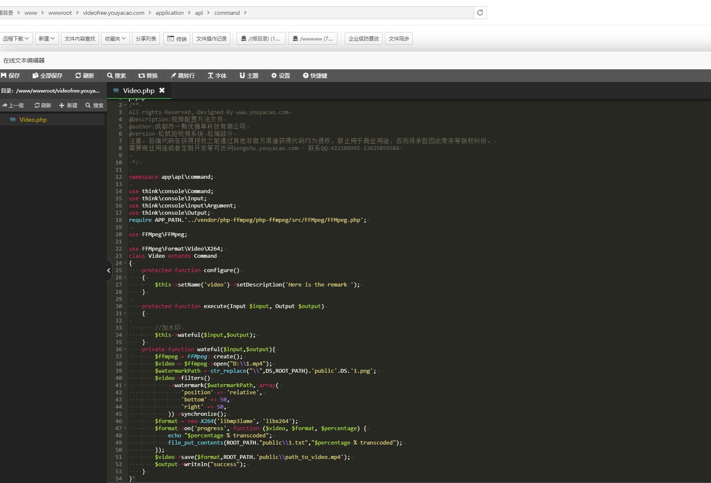This screenshot has height=483, width=711.
Task: Click 全部保存 to save all files
Action: click(x=47, y=76)
